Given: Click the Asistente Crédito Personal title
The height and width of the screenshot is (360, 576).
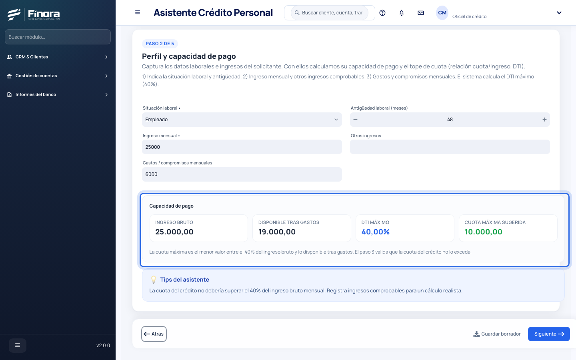Looking at the screenshot, I should point(213,13).
